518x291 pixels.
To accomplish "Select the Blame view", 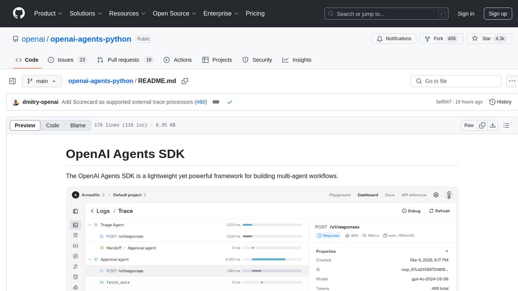I will [78, 125].
